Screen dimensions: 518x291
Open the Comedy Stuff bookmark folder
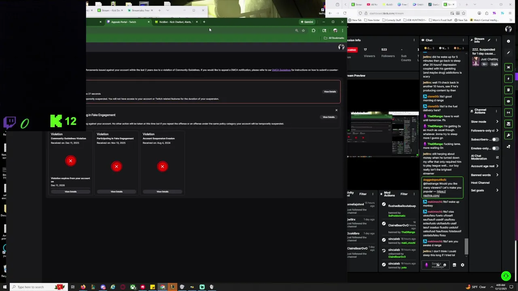[392, 20]
